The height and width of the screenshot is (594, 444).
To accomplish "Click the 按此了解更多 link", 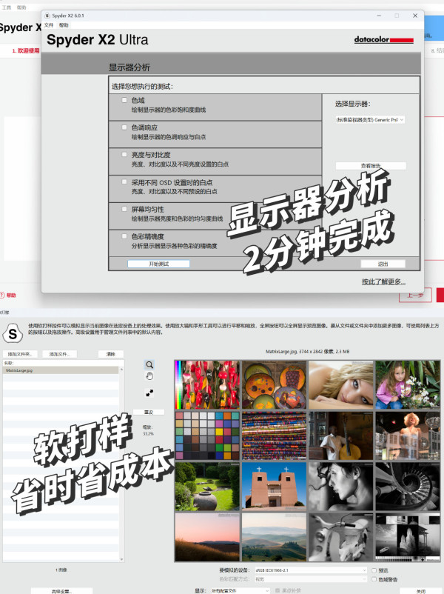I will [383, 281].
